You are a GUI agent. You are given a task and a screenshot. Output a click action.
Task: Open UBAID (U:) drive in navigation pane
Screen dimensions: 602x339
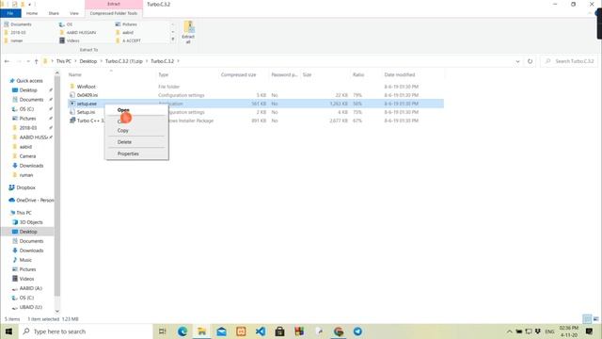tap(31, 307)
